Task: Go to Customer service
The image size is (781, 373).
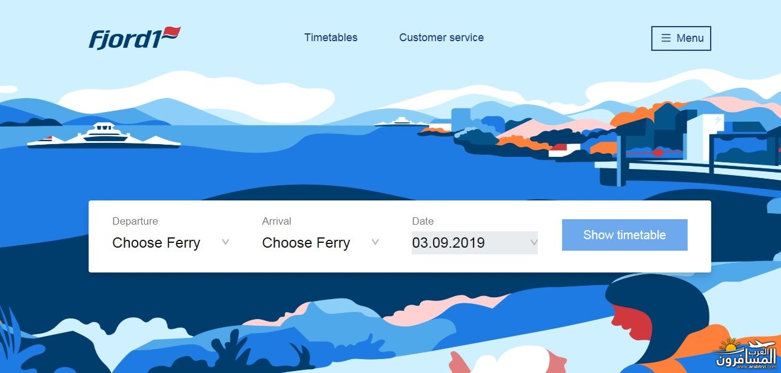Action: pos(441,38)
